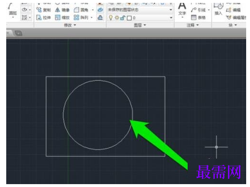Use the Scale (缩放) tool
Screen dimensions: 250x187
click(62, 17)
